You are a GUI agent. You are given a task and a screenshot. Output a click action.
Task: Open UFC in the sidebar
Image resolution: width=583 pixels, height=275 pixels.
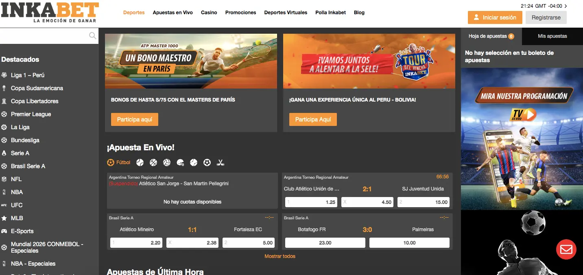point(17,205)
